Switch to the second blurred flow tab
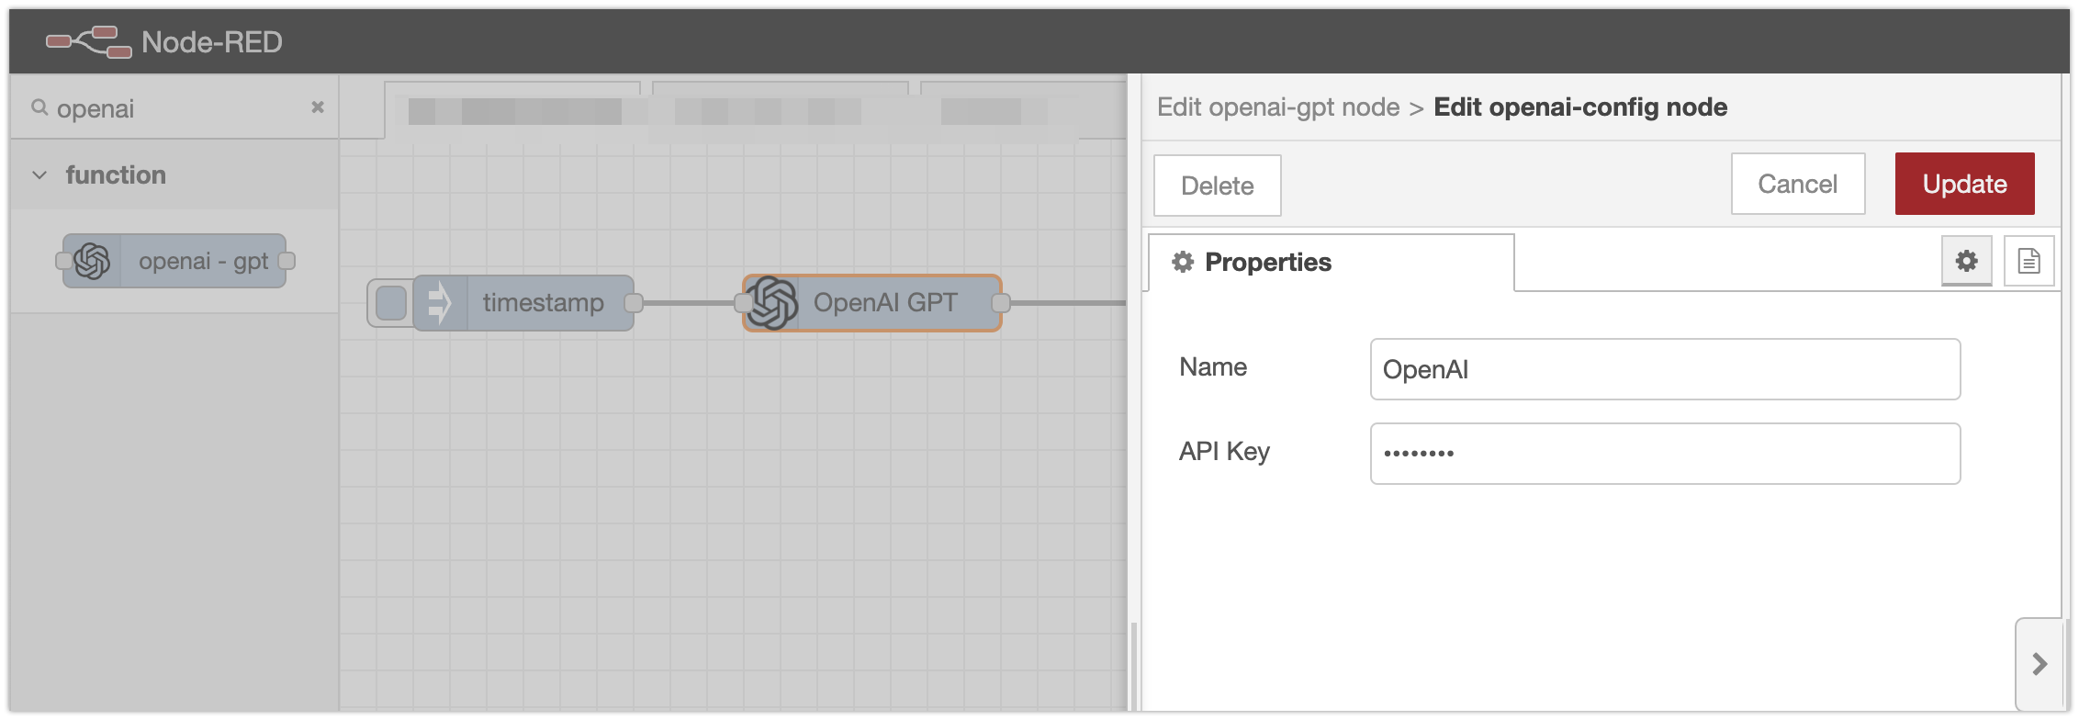The width and height of the screenshot is (2079, 720). pyautogui.click(x=781, y=111)
